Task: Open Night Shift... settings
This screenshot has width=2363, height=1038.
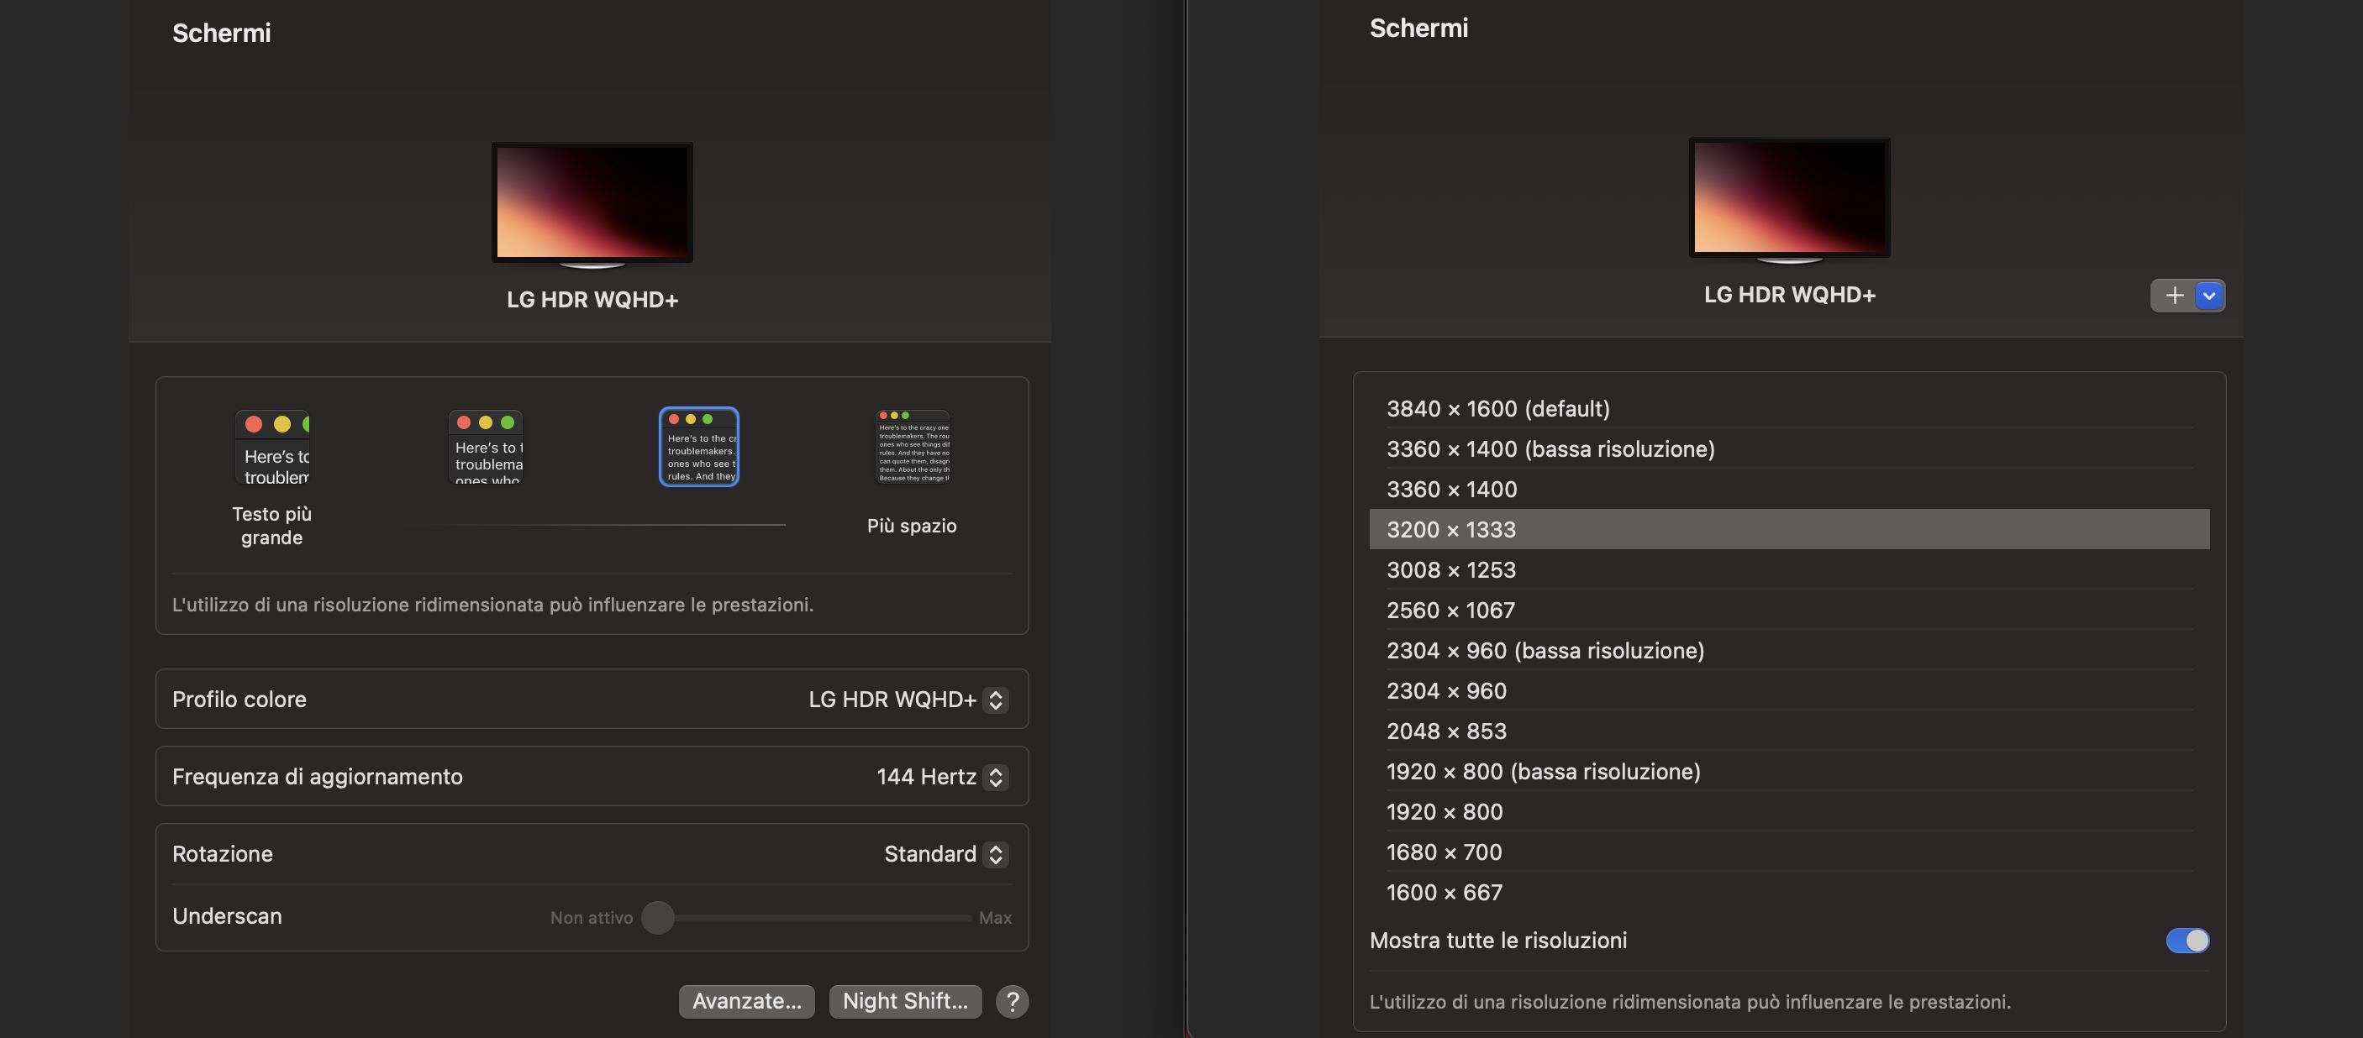Action: coord(904,1001)
